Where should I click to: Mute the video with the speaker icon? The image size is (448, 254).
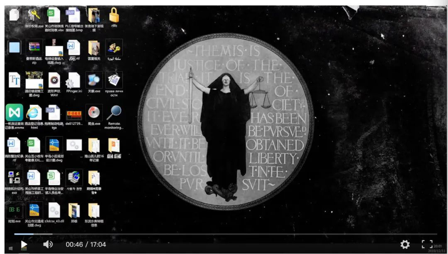[48, 244]
